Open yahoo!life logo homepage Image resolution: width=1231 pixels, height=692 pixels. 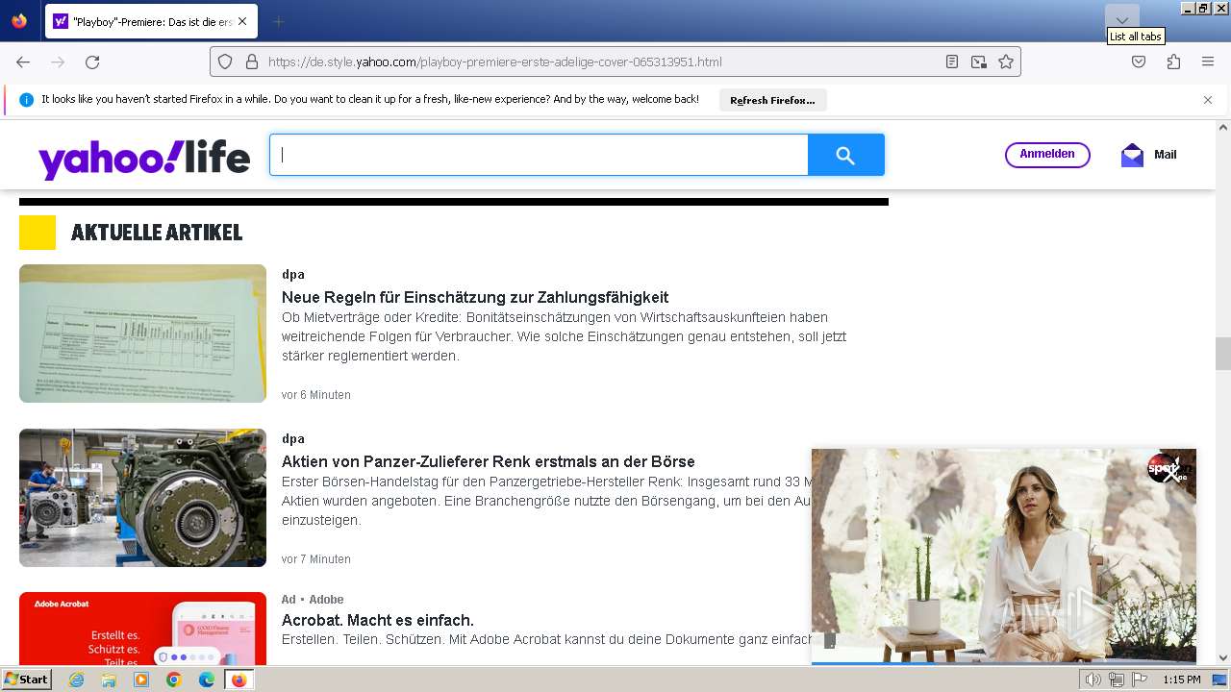[x=144, y=159]
